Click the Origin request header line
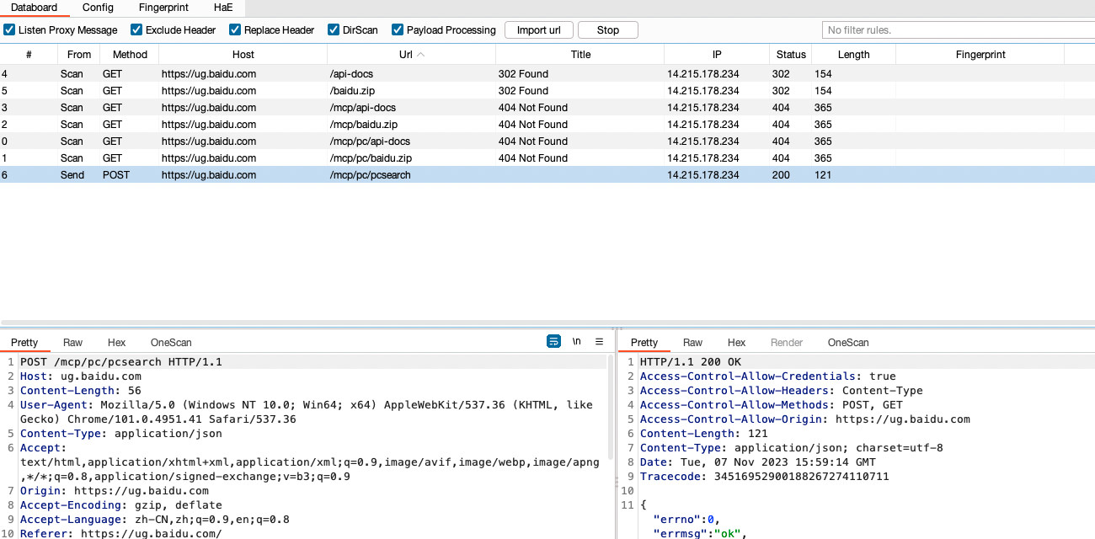Image resolution: width=1095 pixels, height=539 pixels. point(115,491)
